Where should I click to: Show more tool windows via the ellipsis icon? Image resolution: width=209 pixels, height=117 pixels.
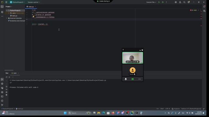2,16
